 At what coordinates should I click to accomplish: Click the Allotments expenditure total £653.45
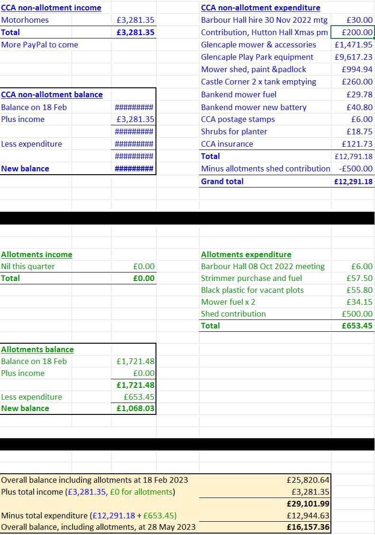(357, 326)
